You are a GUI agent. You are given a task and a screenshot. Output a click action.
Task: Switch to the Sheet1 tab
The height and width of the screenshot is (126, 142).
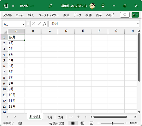35,117
